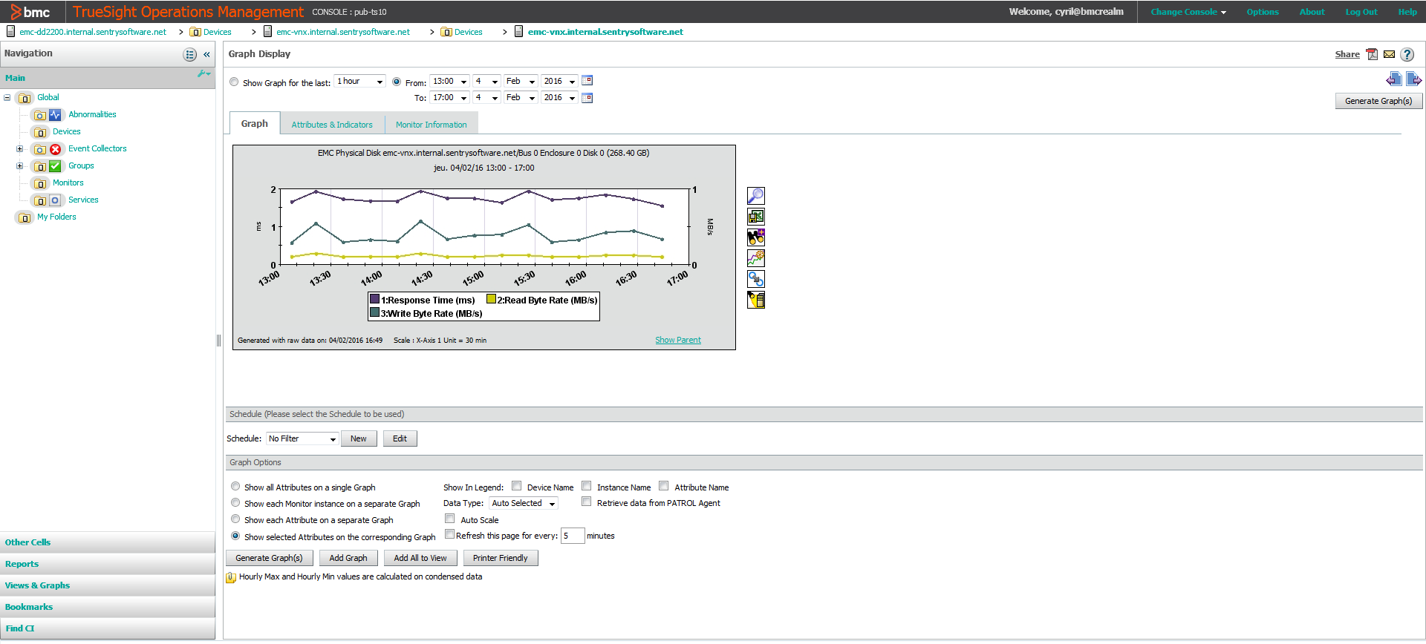
Task: Export graph data with the Excel save icon
Action: coord(755,217)
